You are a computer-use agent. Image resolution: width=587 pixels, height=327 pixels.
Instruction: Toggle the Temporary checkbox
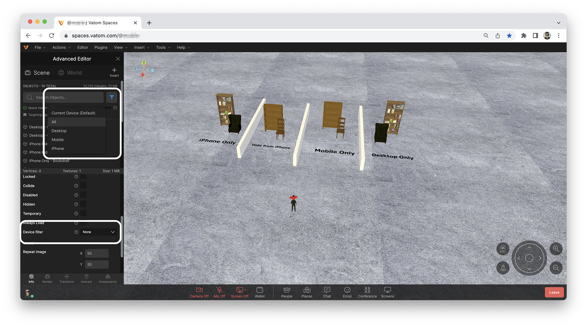coord(83,213)
